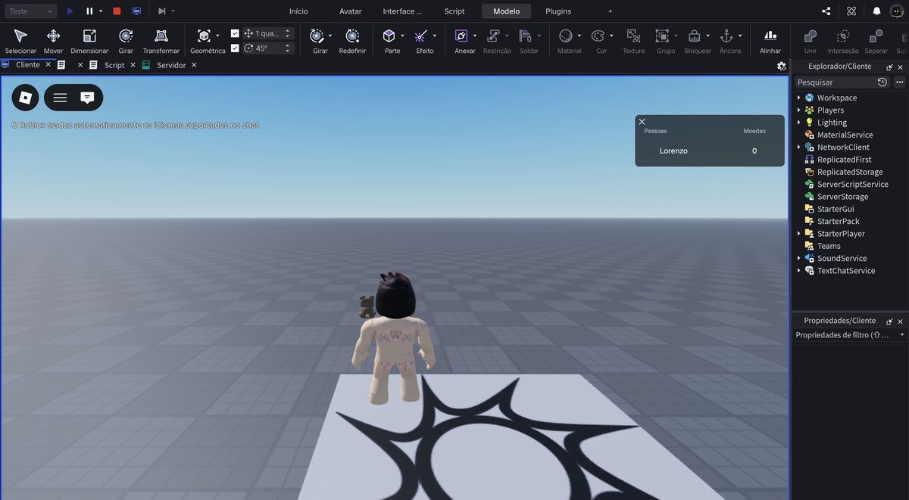Viewport: 909px width, 500px height.
Task: Activate the Mover tool
Action: click(x=53, y=41)
